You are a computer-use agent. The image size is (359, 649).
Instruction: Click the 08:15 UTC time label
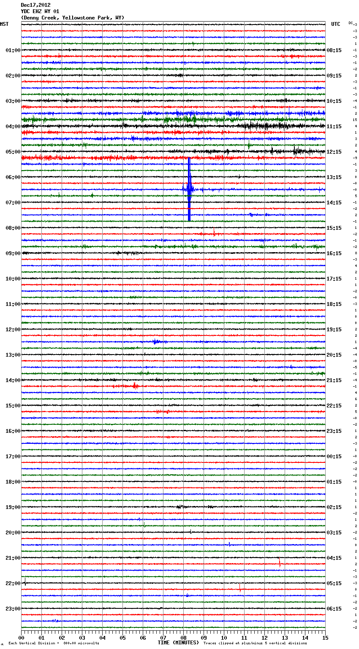[334, 50]
